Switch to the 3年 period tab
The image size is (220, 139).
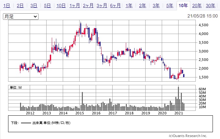click(x=156, y=6)
